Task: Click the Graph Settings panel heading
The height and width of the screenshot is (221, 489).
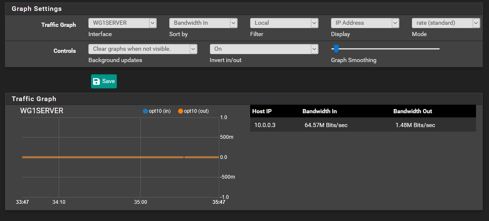Action: 36,9
